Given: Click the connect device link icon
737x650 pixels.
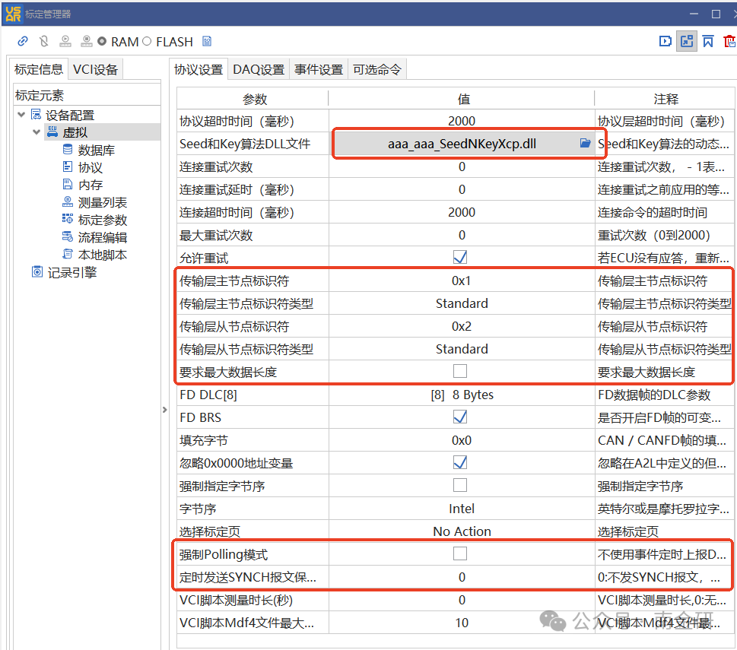Looking at the screenshot, I should tap(22, 41).
